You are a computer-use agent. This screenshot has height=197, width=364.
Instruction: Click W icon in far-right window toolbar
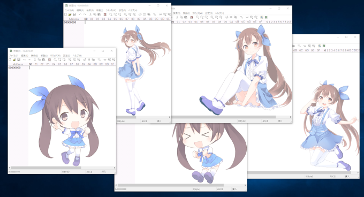click(305, 46)
